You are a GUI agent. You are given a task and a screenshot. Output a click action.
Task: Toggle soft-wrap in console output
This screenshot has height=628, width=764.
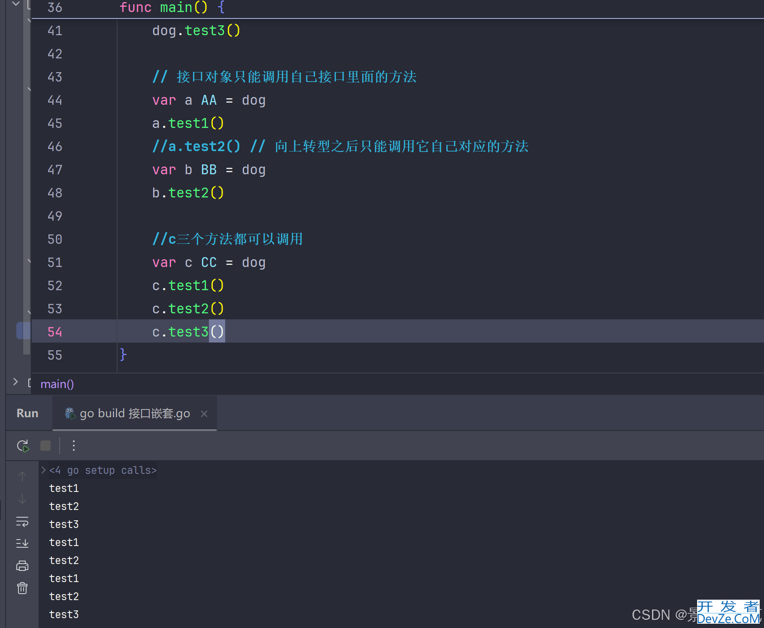tap(22, 522)
